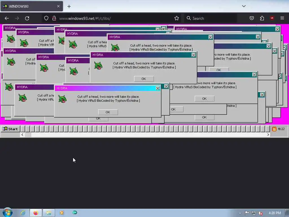The width and height of the screenshot is (289, 217).
Task: Open the Pocket save icon
Action: click(251, 18)
